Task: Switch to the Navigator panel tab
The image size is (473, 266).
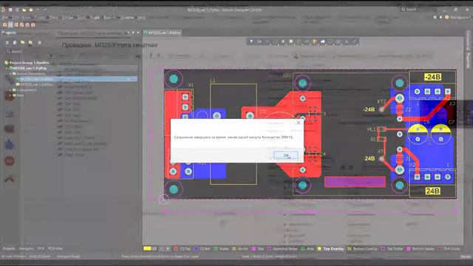Action: 27,248
